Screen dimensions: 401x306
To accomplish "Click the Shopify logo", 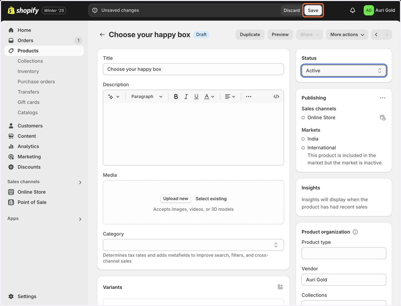I will 23,10.
